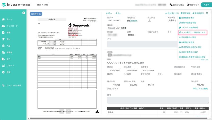The height and width of the screenshot is (120, 212).
Task: Click 送付済にする action
Action: tap(172, 13)
